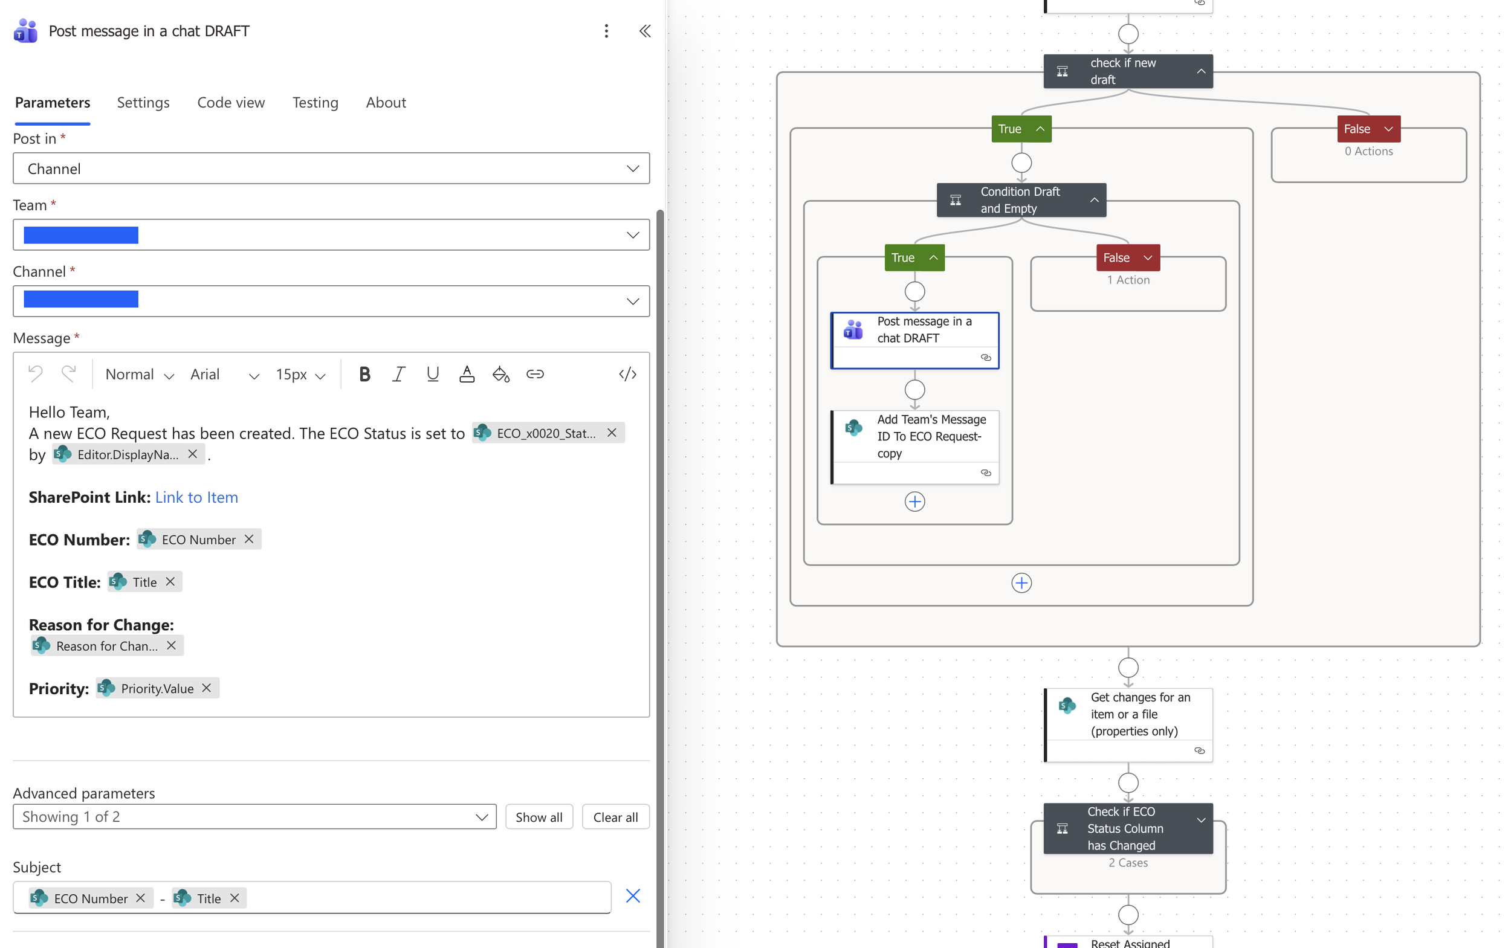Viewport: 1511px width, 948px height.
Task: Expand the False branch with 1 Action
Action: pyautogui.click(x=1147, y=257)
